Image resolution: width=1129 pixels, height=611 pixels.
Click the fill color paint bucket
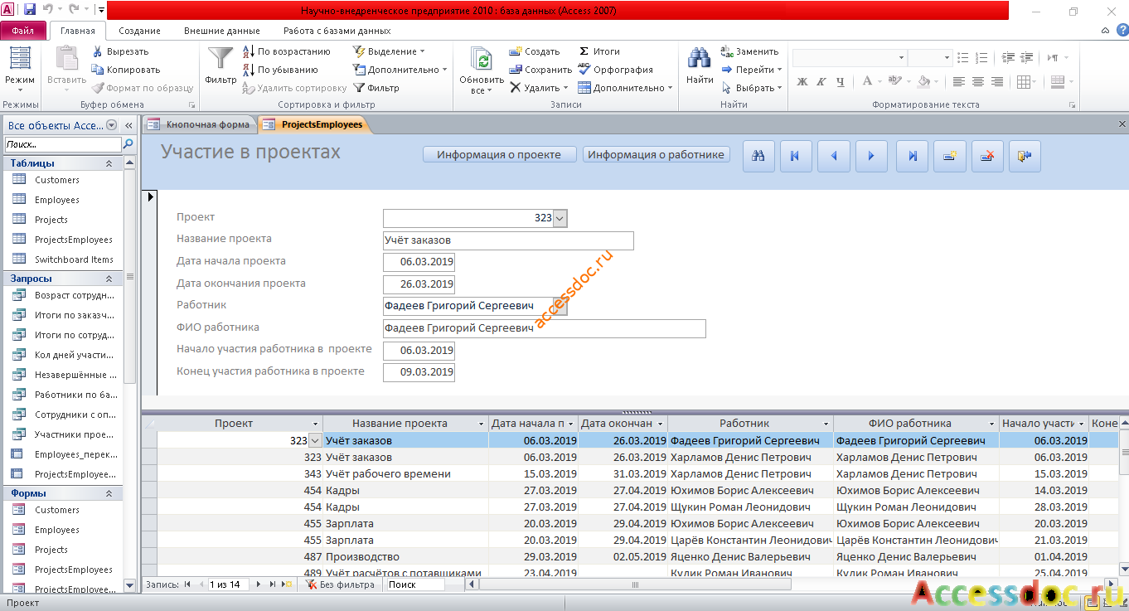tap(924, 81)
